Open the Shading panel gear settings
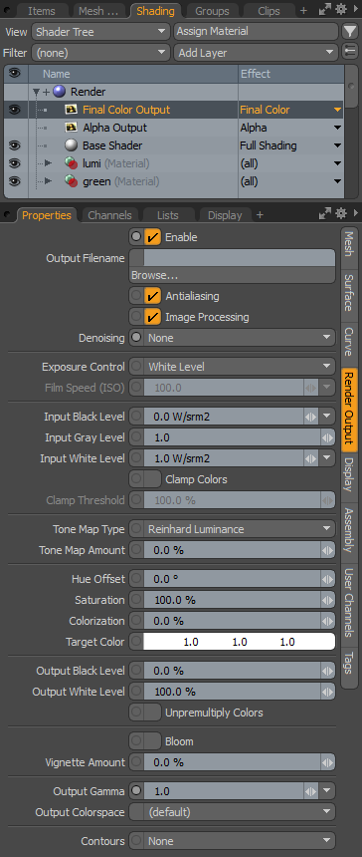Screen dimensions: 362x857 tap(341, 10)
